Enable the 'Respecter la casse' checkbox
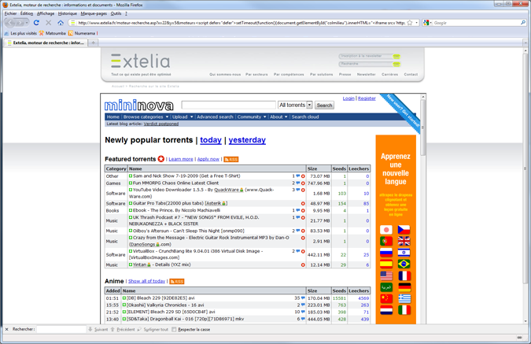 175,329
